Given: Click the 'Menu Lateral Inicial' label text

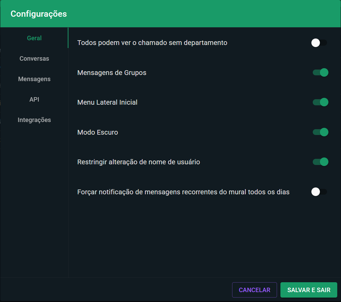Looking at the screenshot, I should click(x=108, y=102).
